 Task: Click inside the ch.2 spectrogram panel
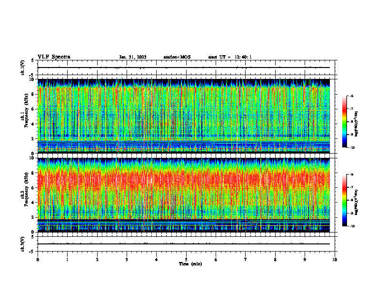184,195
